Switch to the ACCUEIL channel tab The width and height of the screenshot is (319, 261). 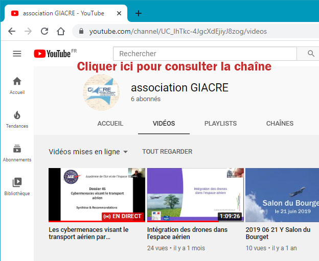(110, 124)
